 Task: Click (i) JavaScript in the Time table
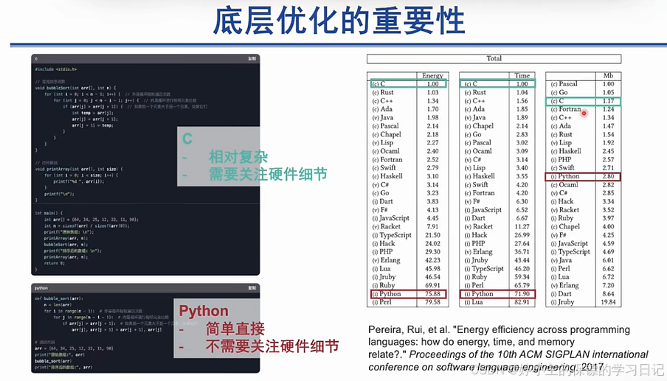483,210
